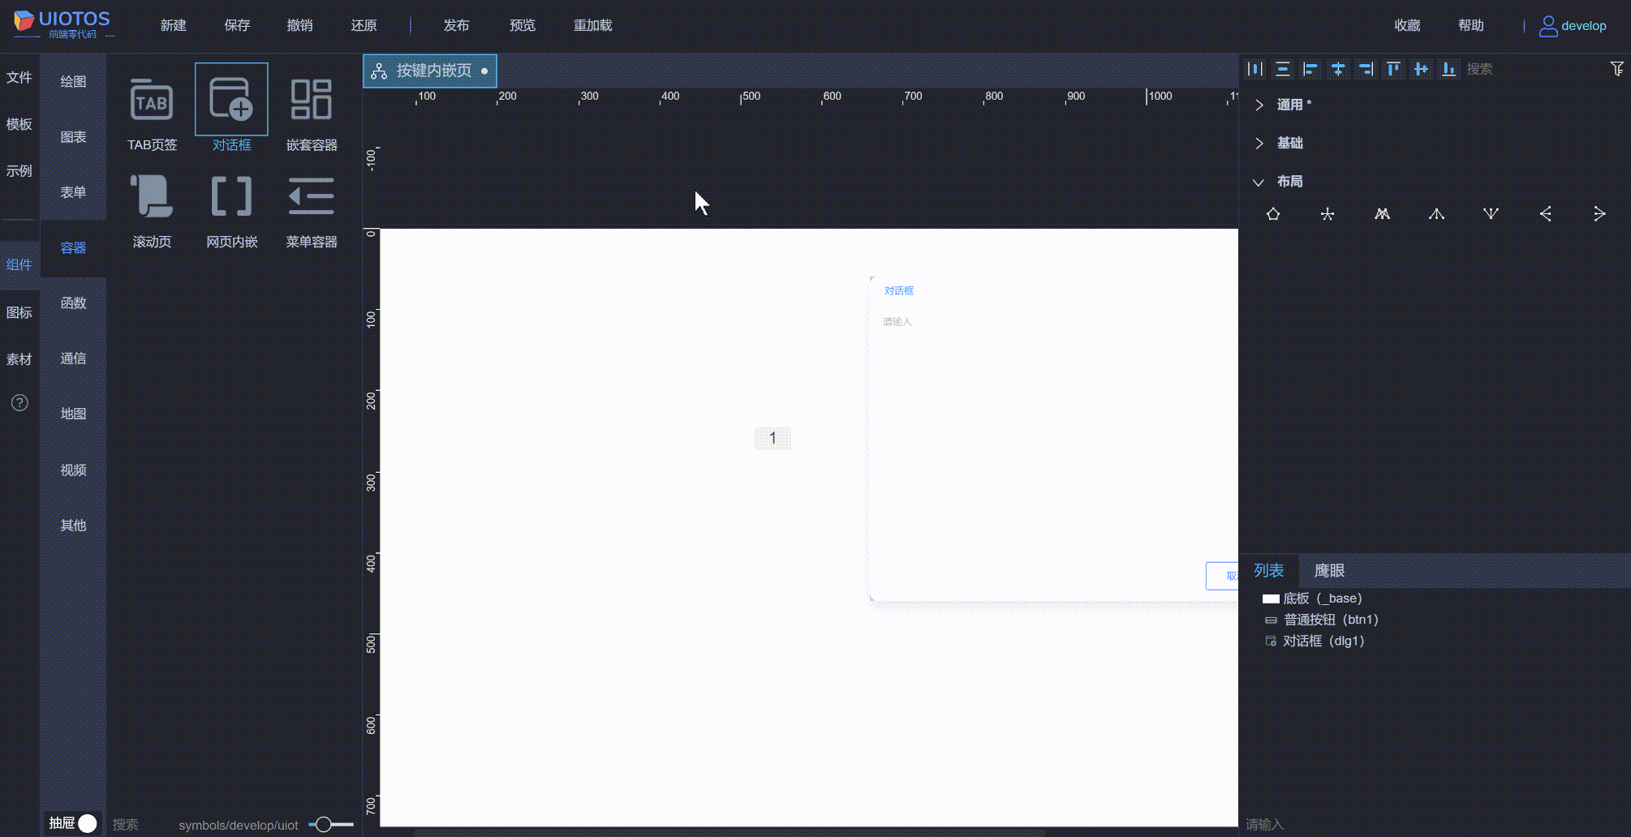Open the 组件 sidebar section
Screen dimensions: 1631x837
pos(19,264)
